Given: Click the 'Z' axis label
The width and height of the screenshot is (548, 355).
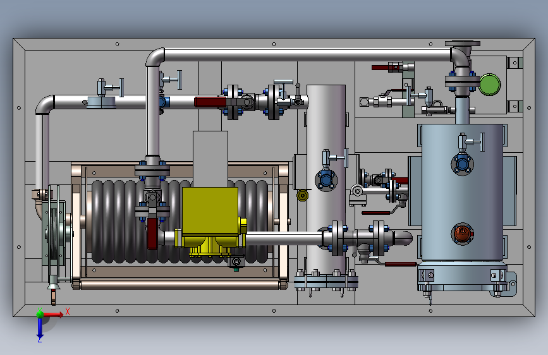Looking at the screenshot, I should click(x=40, y=339).
